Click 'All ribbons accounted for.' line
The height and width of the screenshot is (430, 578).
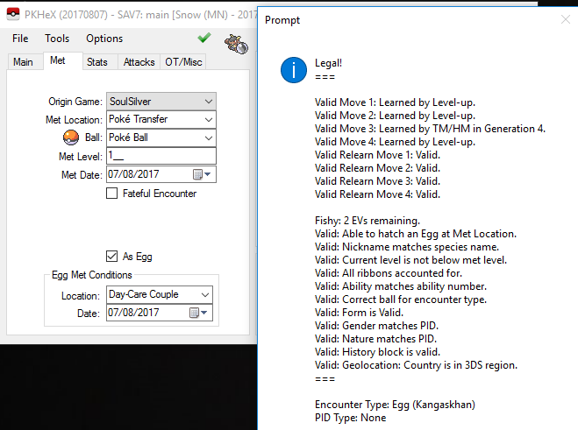coord(389,273)
